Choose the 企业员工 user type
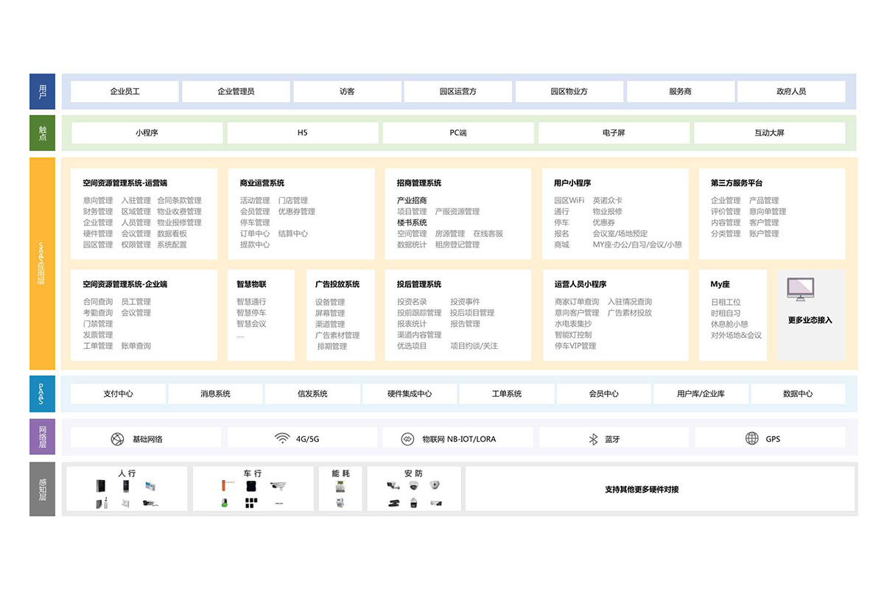Viewport: 884px width, 589px height. click(124, 92)
